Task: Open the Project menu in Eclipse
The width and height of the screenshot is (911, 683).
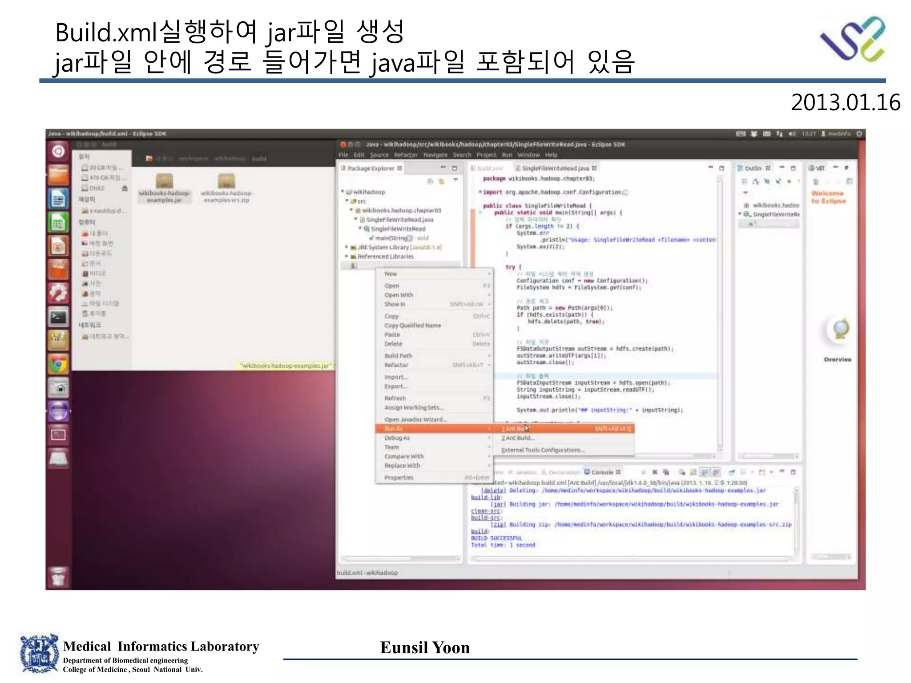Action: tap(486, 155)
